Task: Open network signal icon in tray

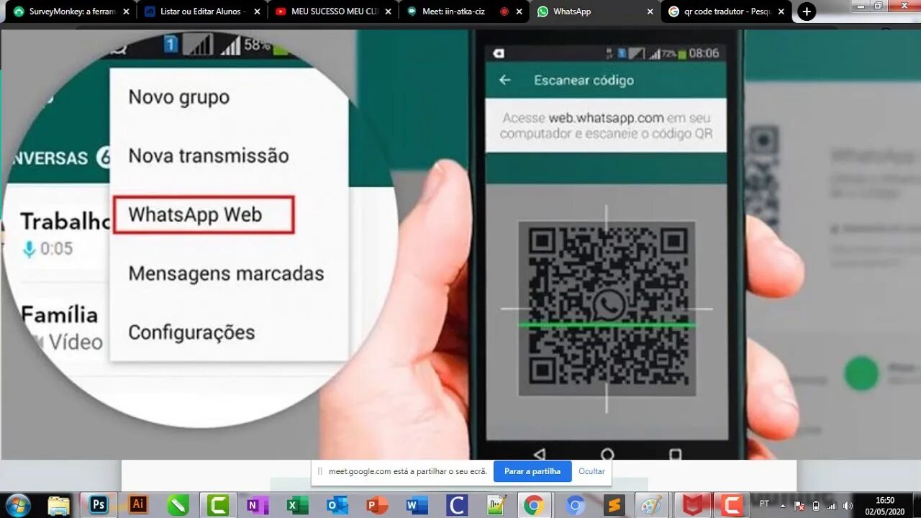Action: (x=831, y=506)
